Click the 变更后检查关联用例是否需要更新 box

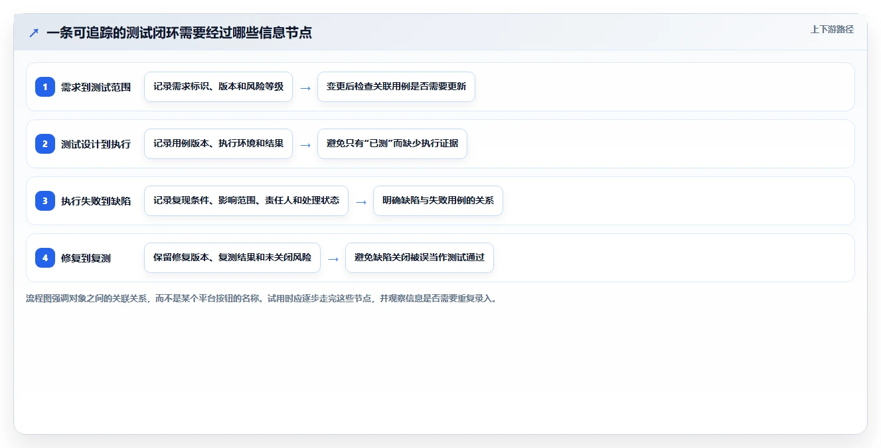click(396, 87)
